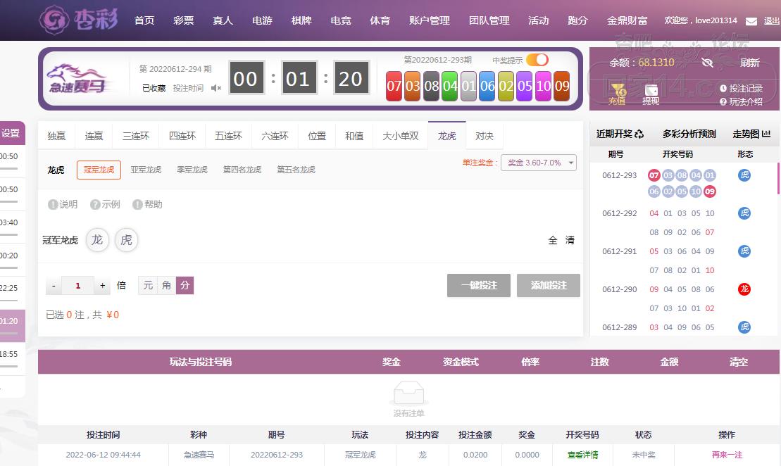Click the 充值 recharge funnel icon
Viewport: 781px width, 466px height.
coord(618,91)
